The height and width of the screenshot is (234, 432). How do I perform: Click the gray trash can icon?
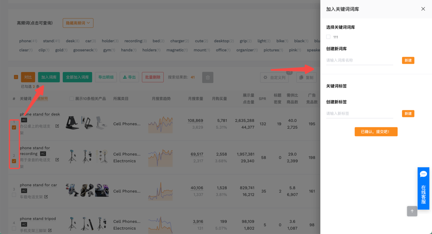tap(208, 77)
